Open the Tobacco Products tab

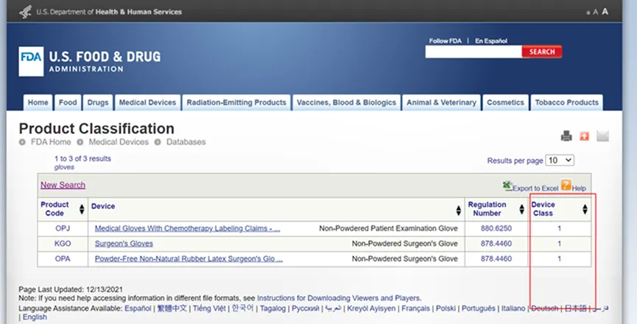[x=567, y=102]
